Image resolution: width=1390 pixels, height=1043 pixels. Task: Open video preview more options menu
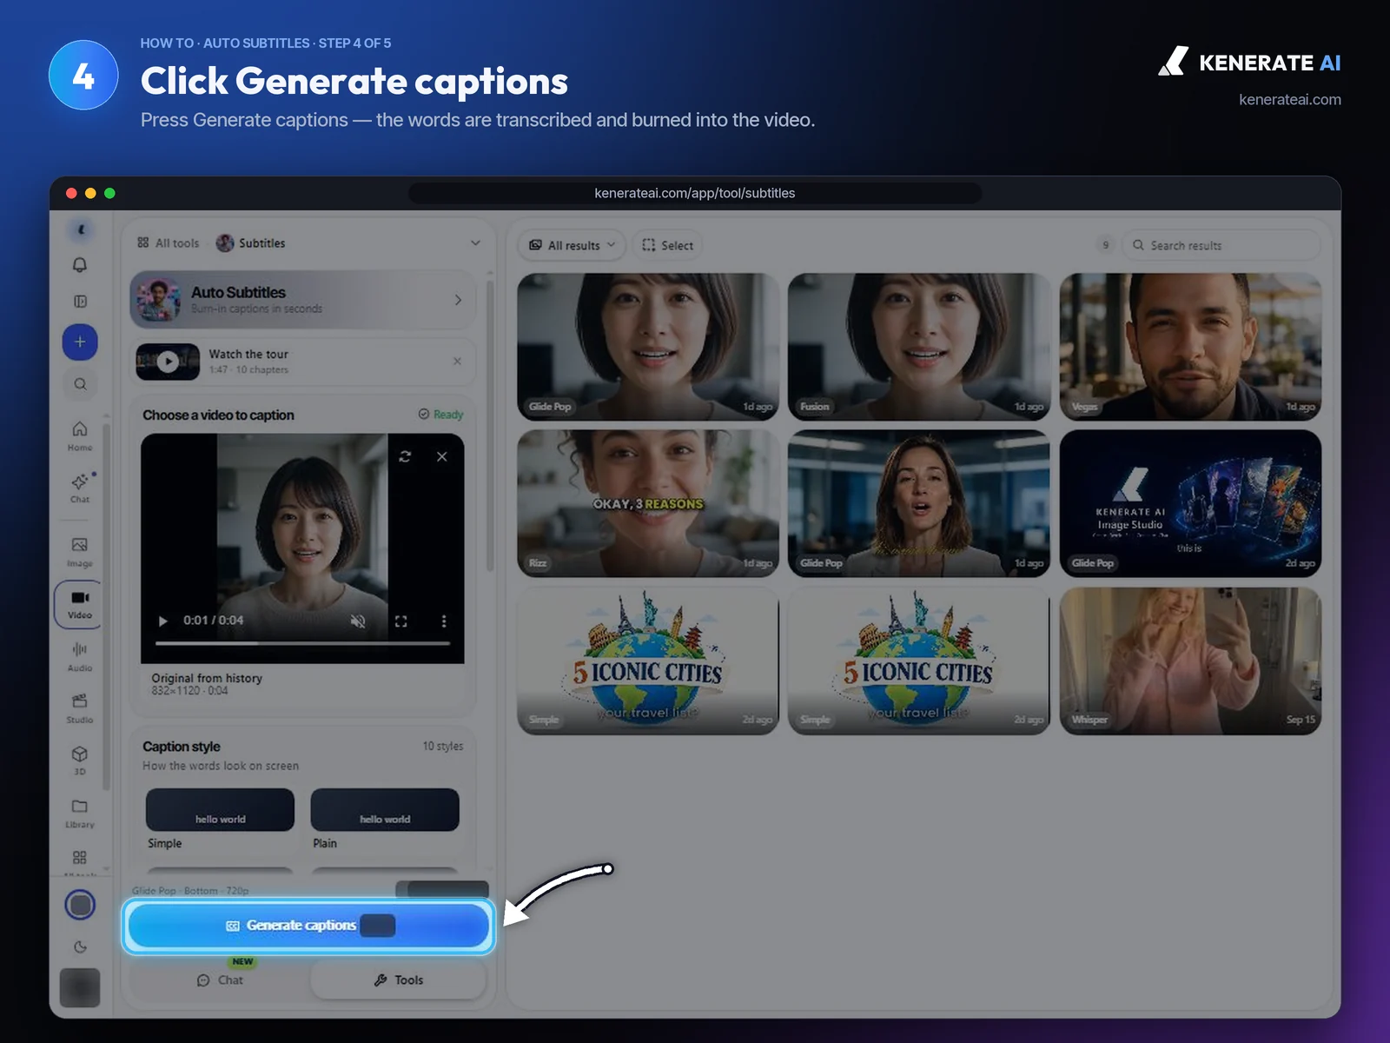[x=444, y=621]
